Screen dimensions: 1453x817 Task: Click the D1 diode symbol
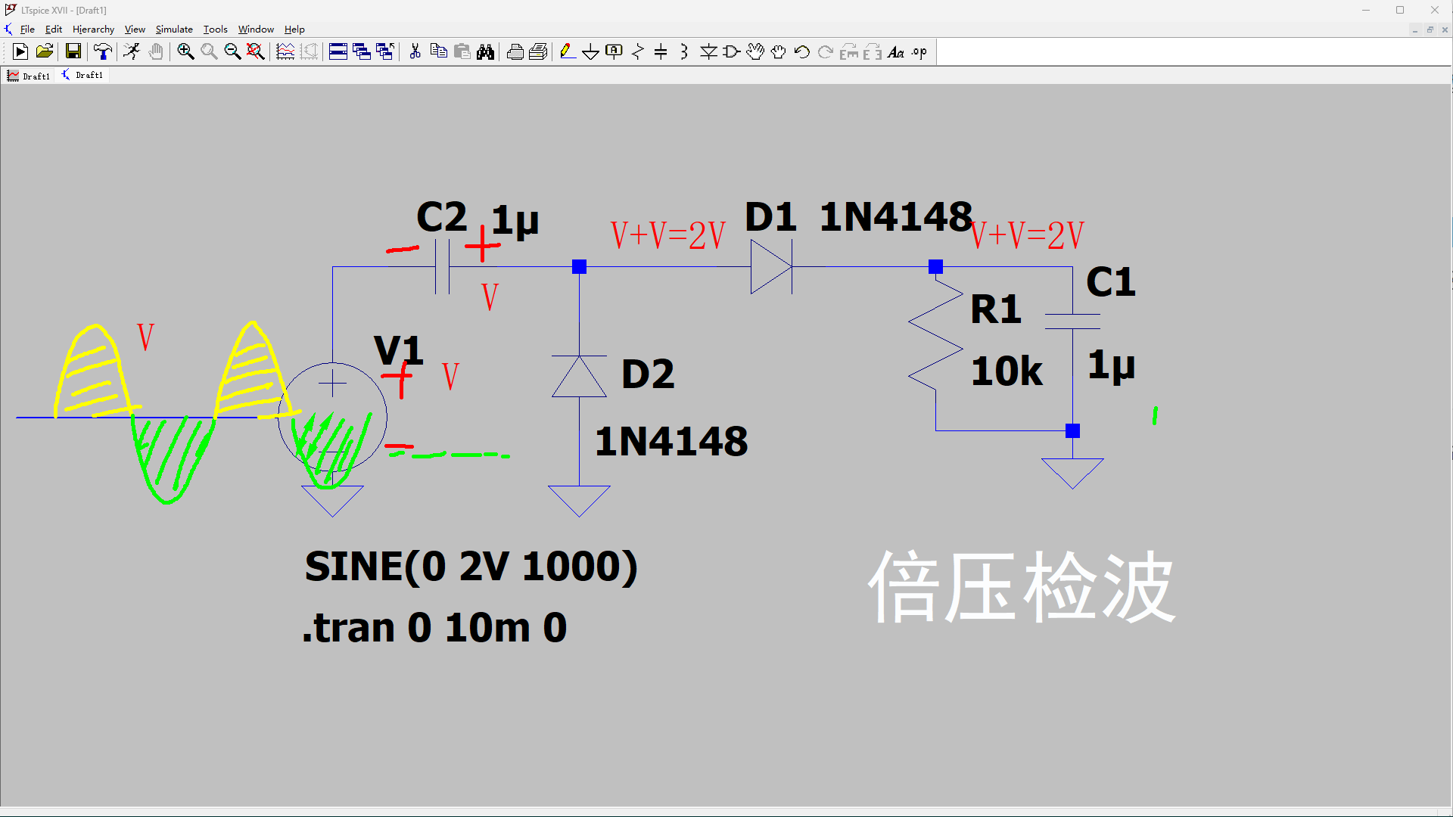770,267
